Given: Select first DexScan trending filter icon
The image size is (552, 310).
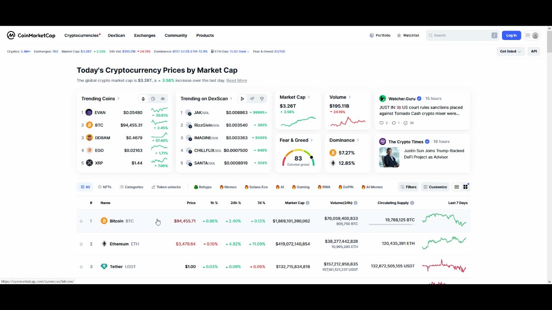Looking at the screenshot, I should (x=242, y=99).
